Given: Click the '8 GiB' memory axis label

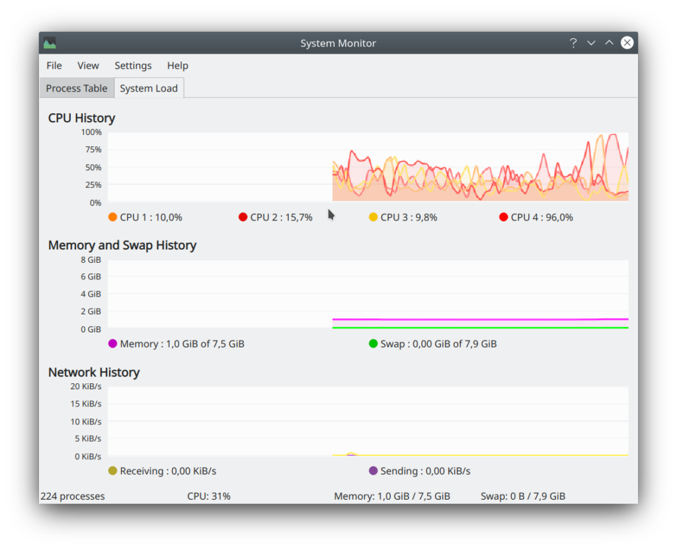Looking at the screenshot, I should pyautogui.click(x=91, y=260).
